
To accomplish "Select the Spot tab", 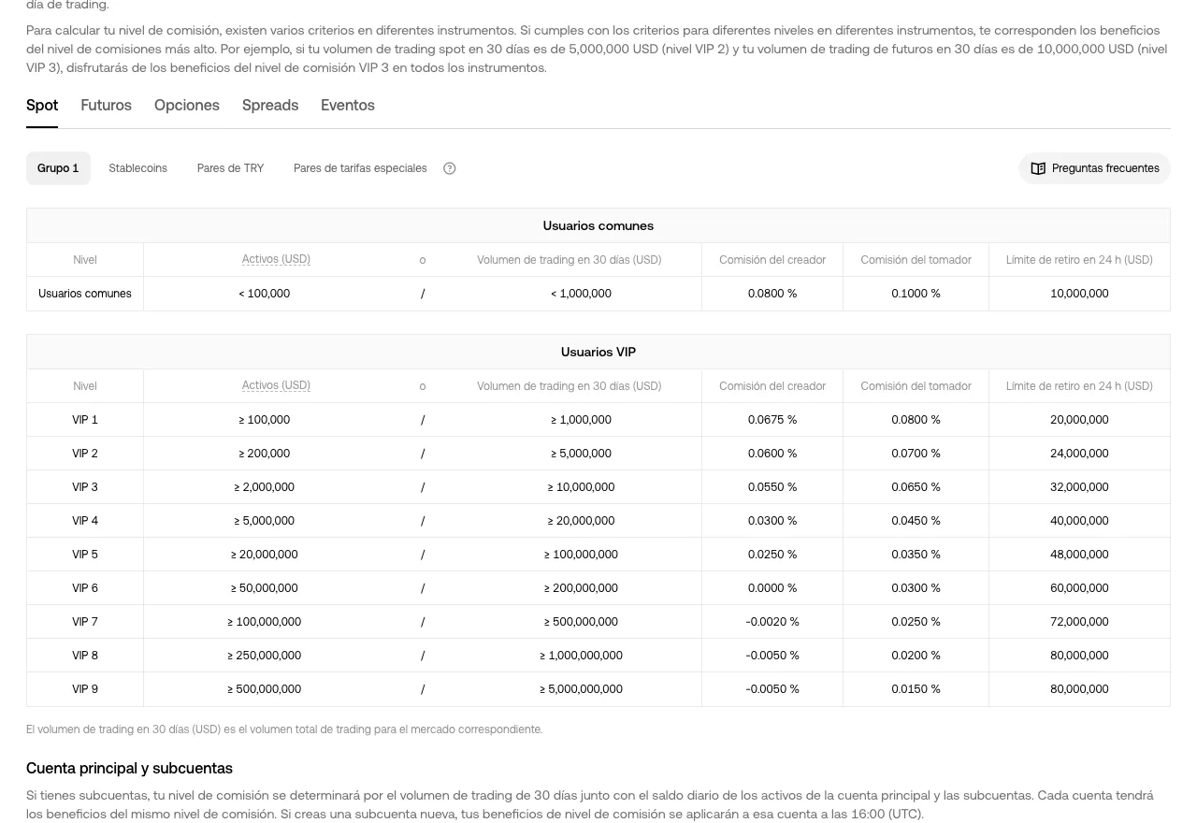I will coord(42,106).
